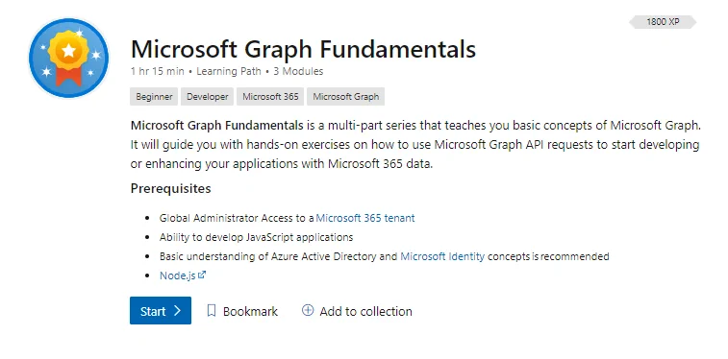This screenshot has height=359, width=728.
Task: Open the Microsoft Identity link
Action: (x=442, y=256)
